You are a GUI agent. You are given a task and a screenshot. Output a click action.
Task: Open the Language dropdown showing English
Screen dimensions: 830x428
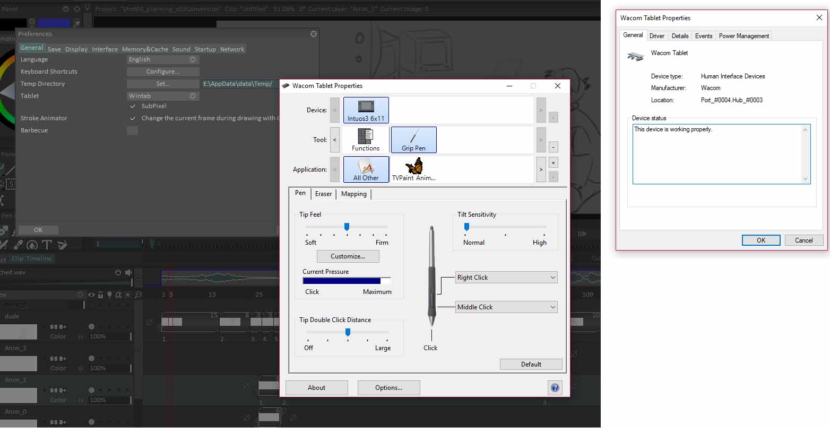(x=163, y=59)
